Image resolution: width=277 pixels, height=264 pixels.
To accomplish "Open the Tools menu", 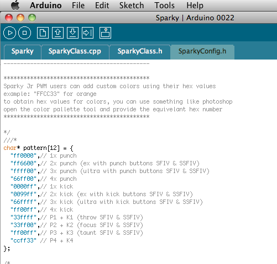I will pos(164,6).
